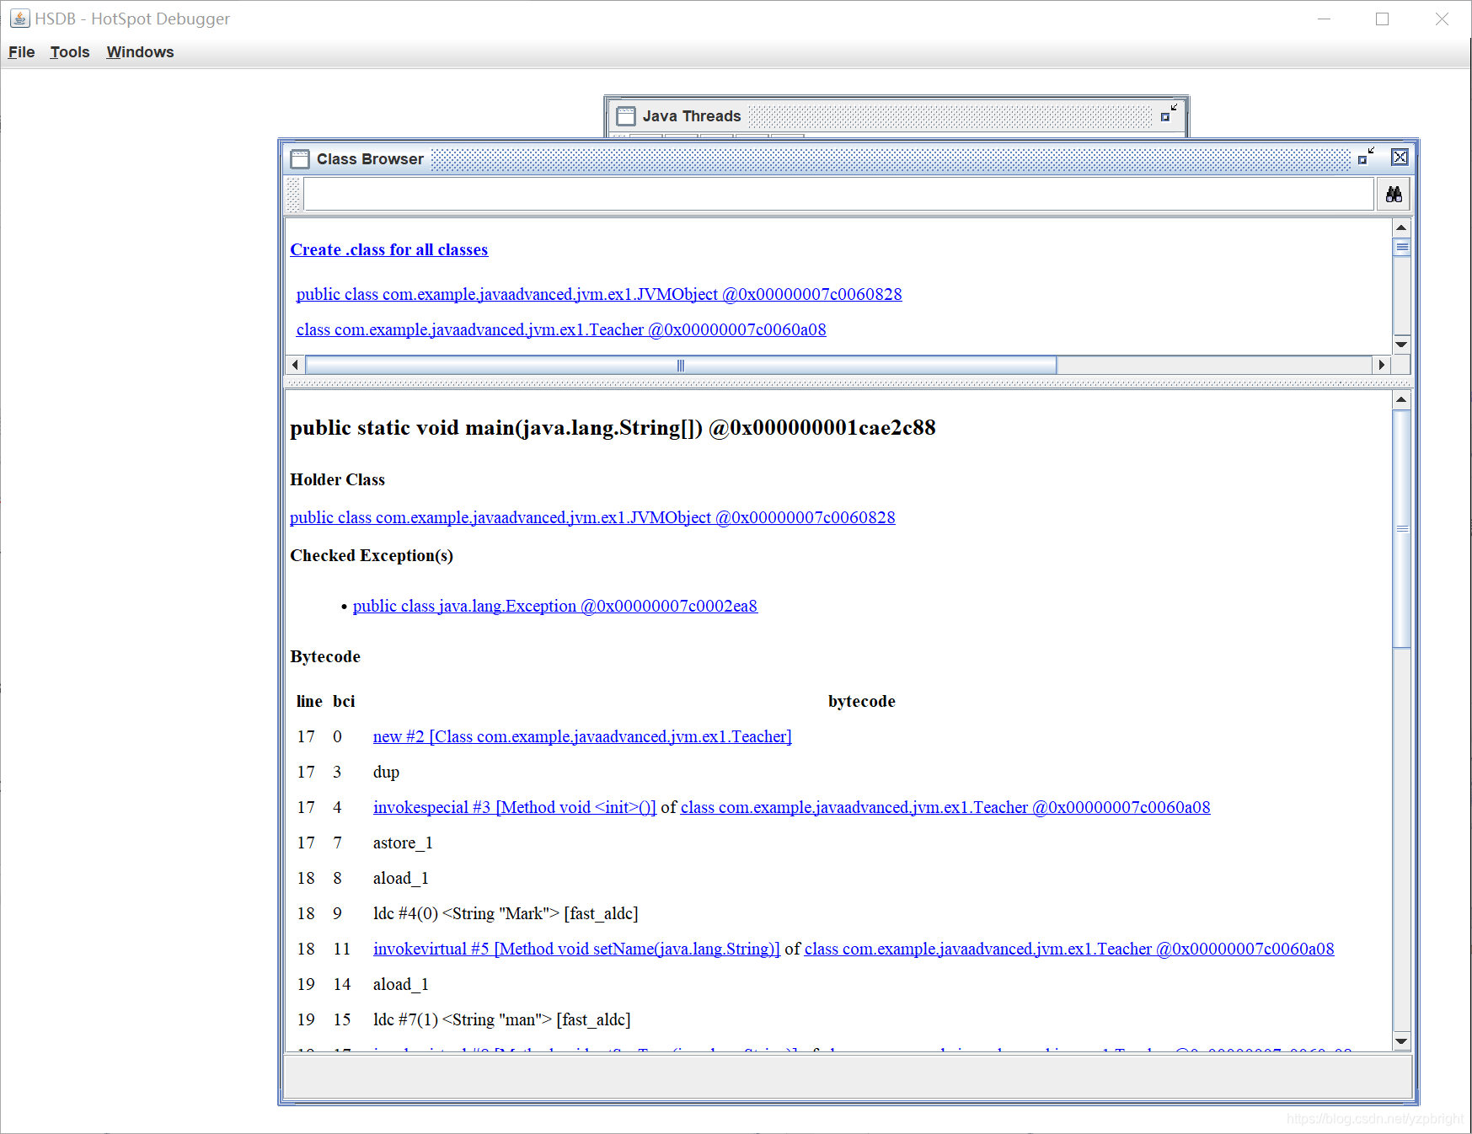Click the up arrow of the bytecode pane scrollbar
The height and width of the screenshot is (1134, 1472).
coord(1401,399)
